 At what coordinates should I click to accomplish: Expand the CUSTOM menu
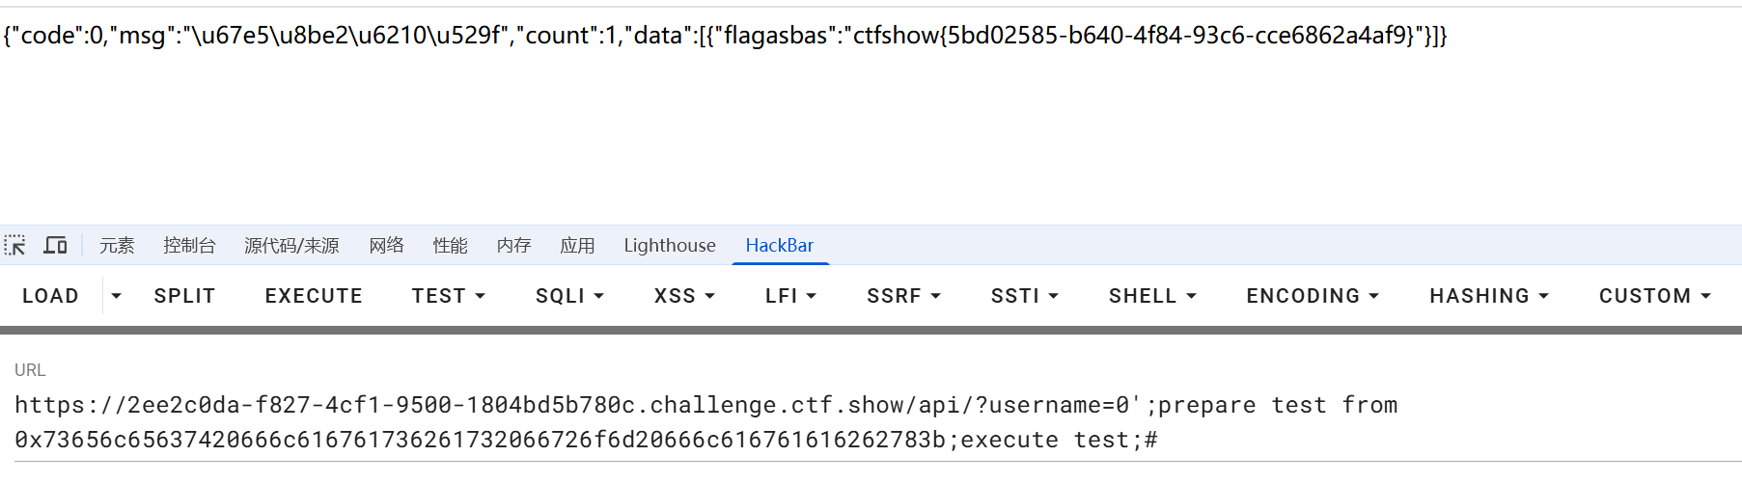[1654, 296]
